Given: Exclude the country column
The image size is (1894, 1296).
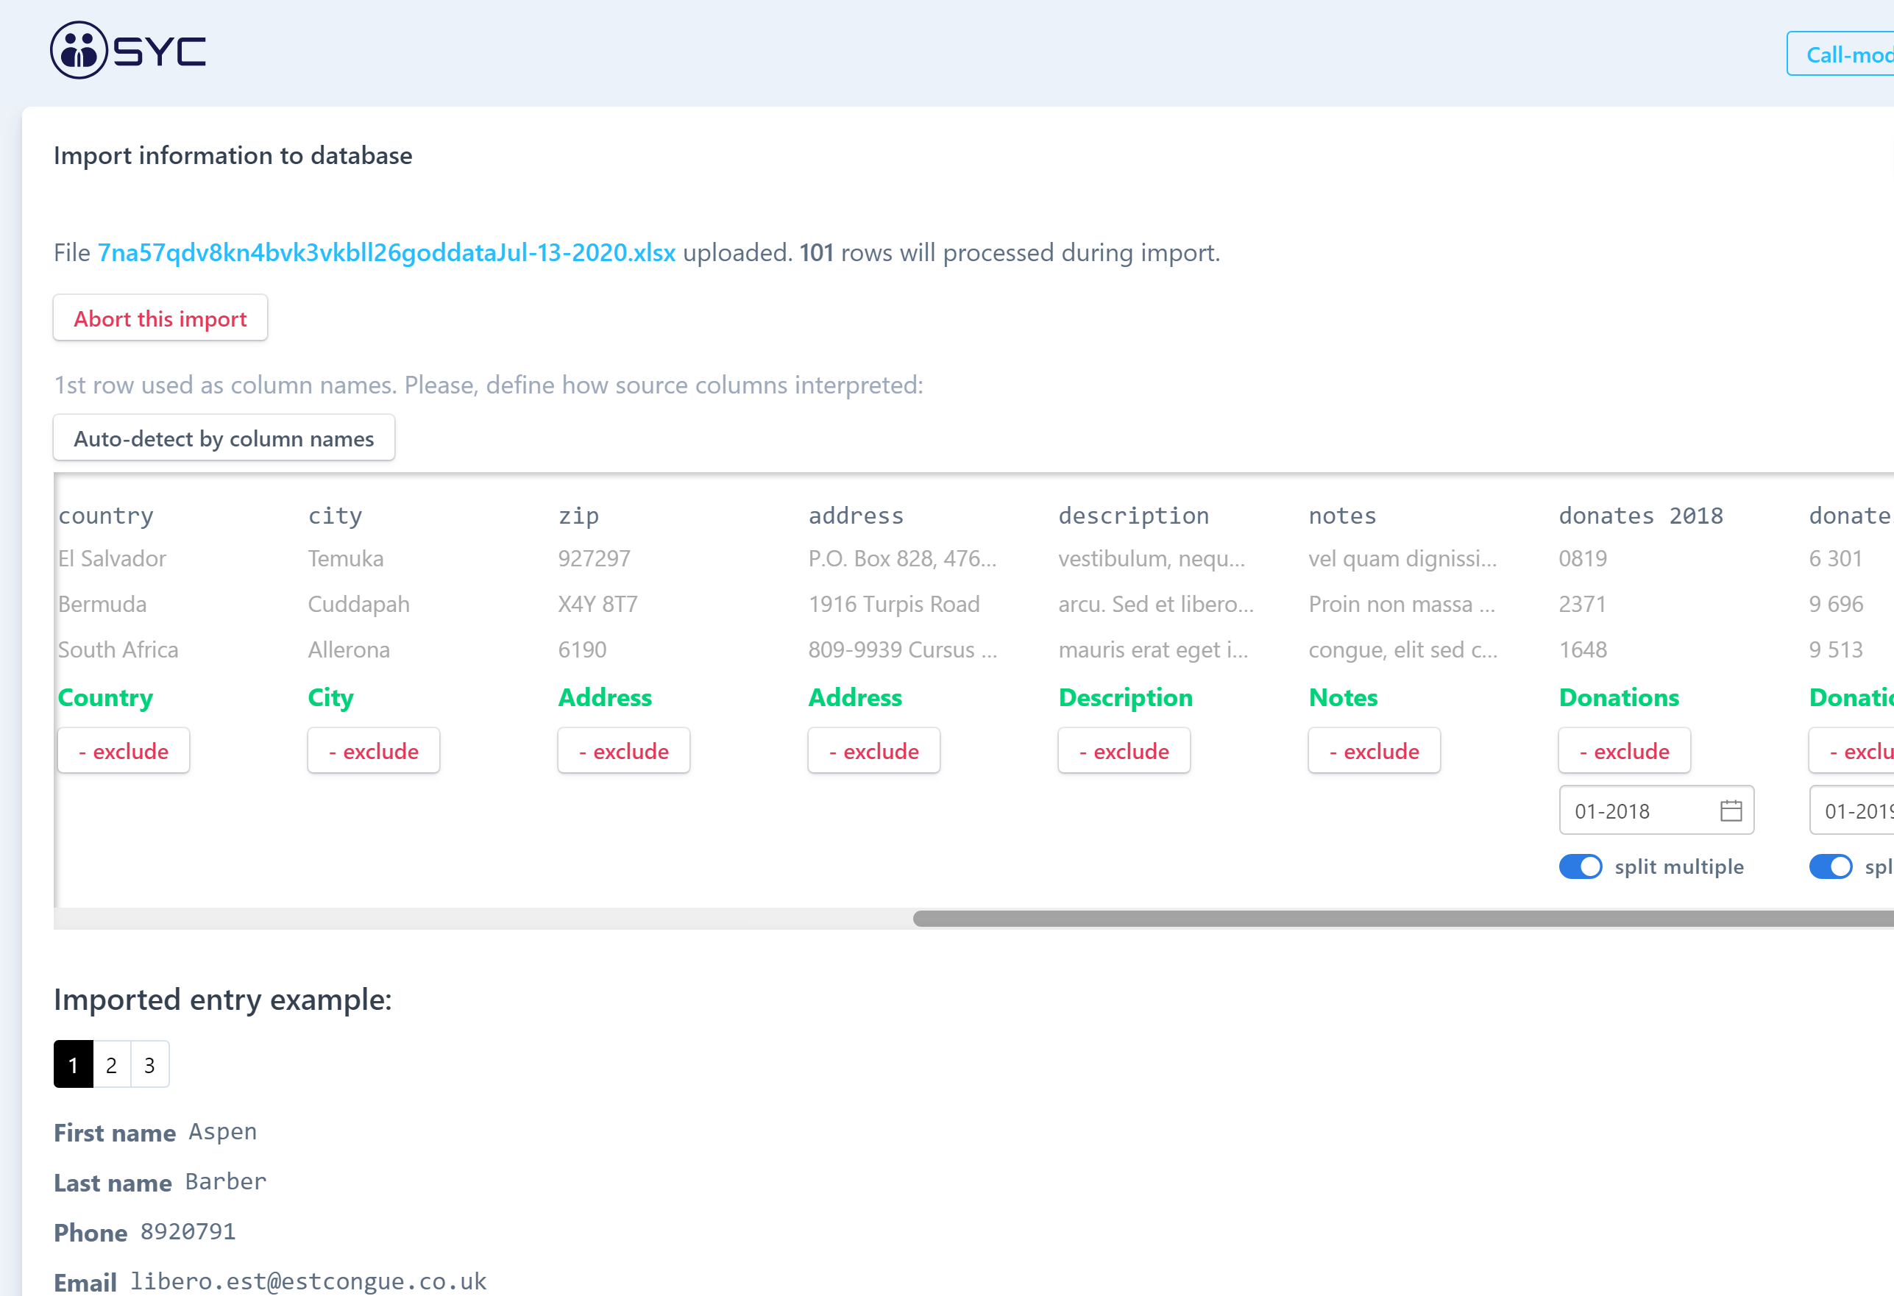Looking at the screenshot, I should [123, 750].
